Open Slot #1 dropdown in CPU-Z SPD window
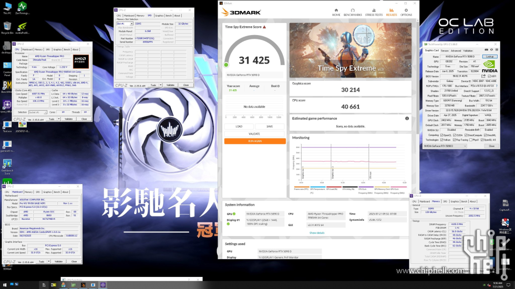The image size is (515, 289). (125, 24)
